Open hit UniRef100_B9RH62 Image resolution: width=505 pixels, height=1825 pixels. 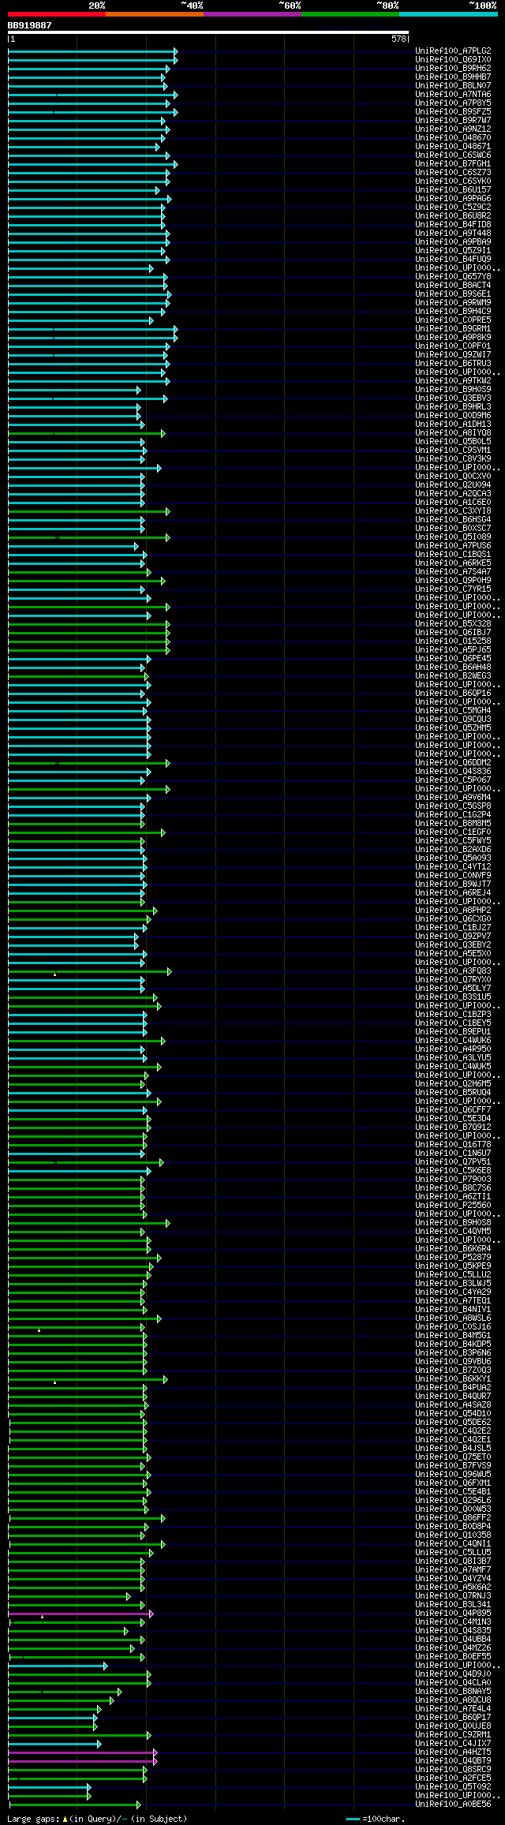coord(453,69)
